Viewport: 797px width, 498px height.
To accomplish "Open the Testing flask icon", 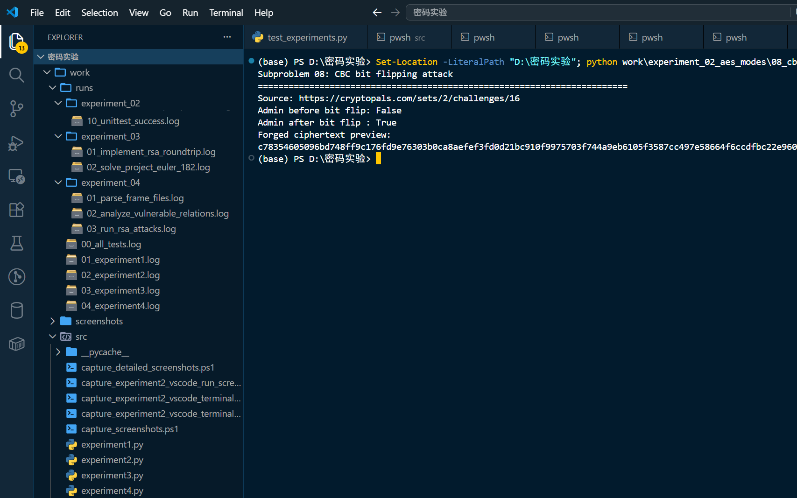I will pos(17,243).
